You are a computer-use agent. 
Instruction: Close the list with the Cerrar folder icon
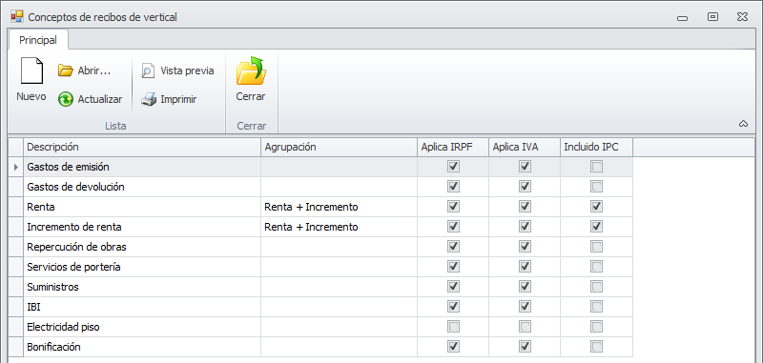pos(251,71)
